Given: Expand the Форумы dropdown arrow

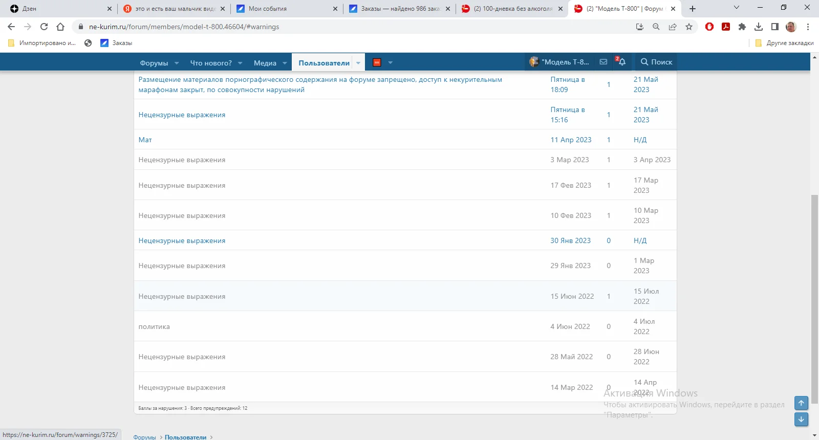Looking at the screenshot, I should (177, 63).
